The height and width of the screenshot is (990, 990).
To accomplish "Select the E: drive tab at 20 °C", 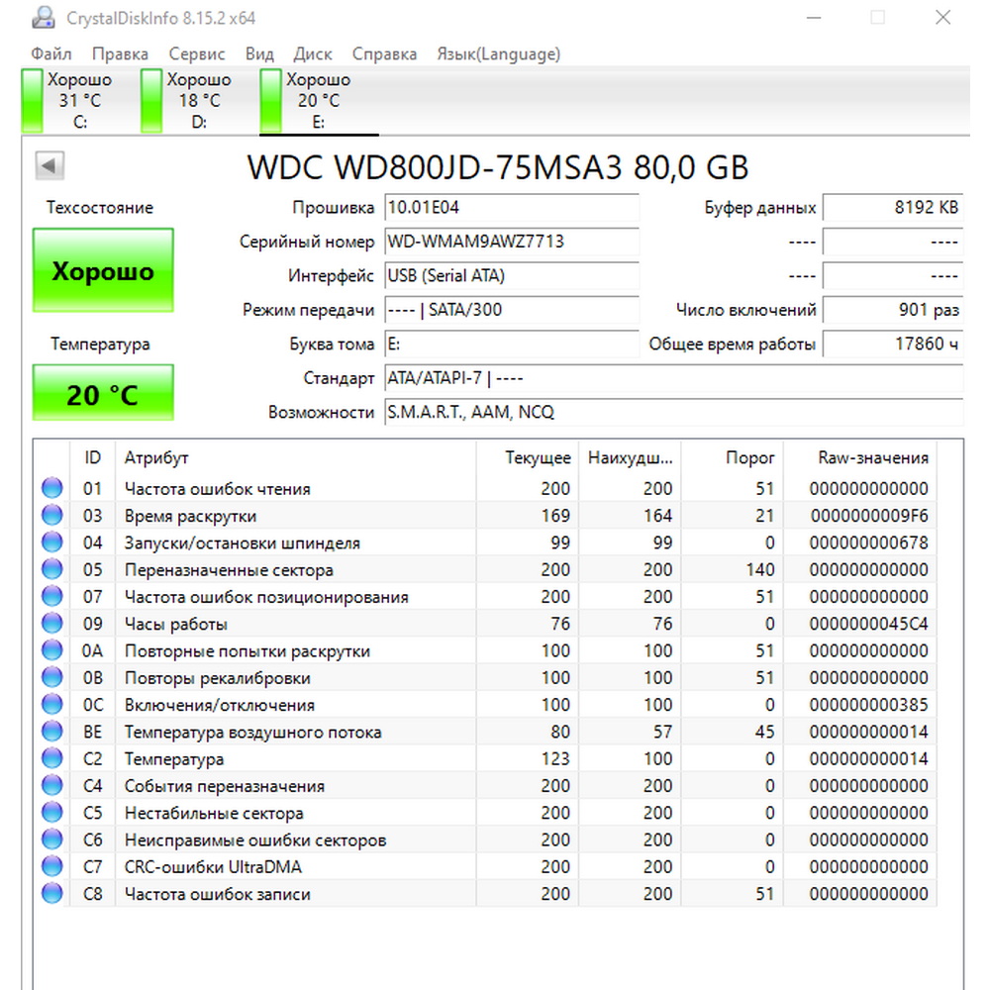I will click(318, 100).
